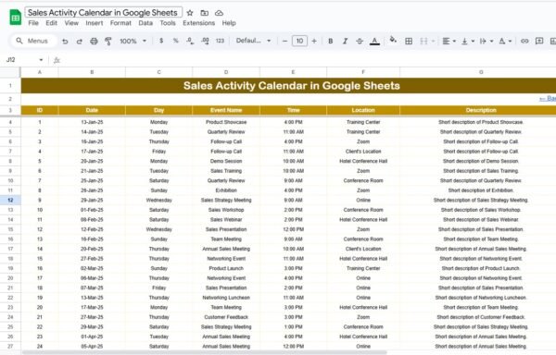Click the horizontal scrollbar
The width and height of the screenshot is (556, 355).
(204, 352)
